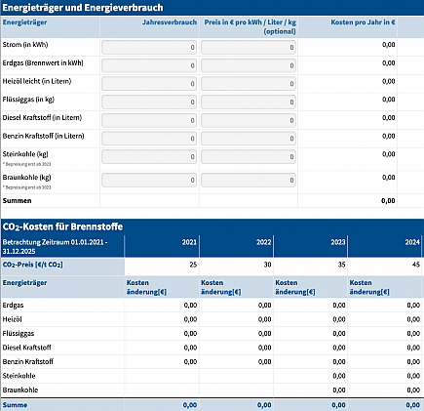Click the Summen total cost value

coord(388,201)
